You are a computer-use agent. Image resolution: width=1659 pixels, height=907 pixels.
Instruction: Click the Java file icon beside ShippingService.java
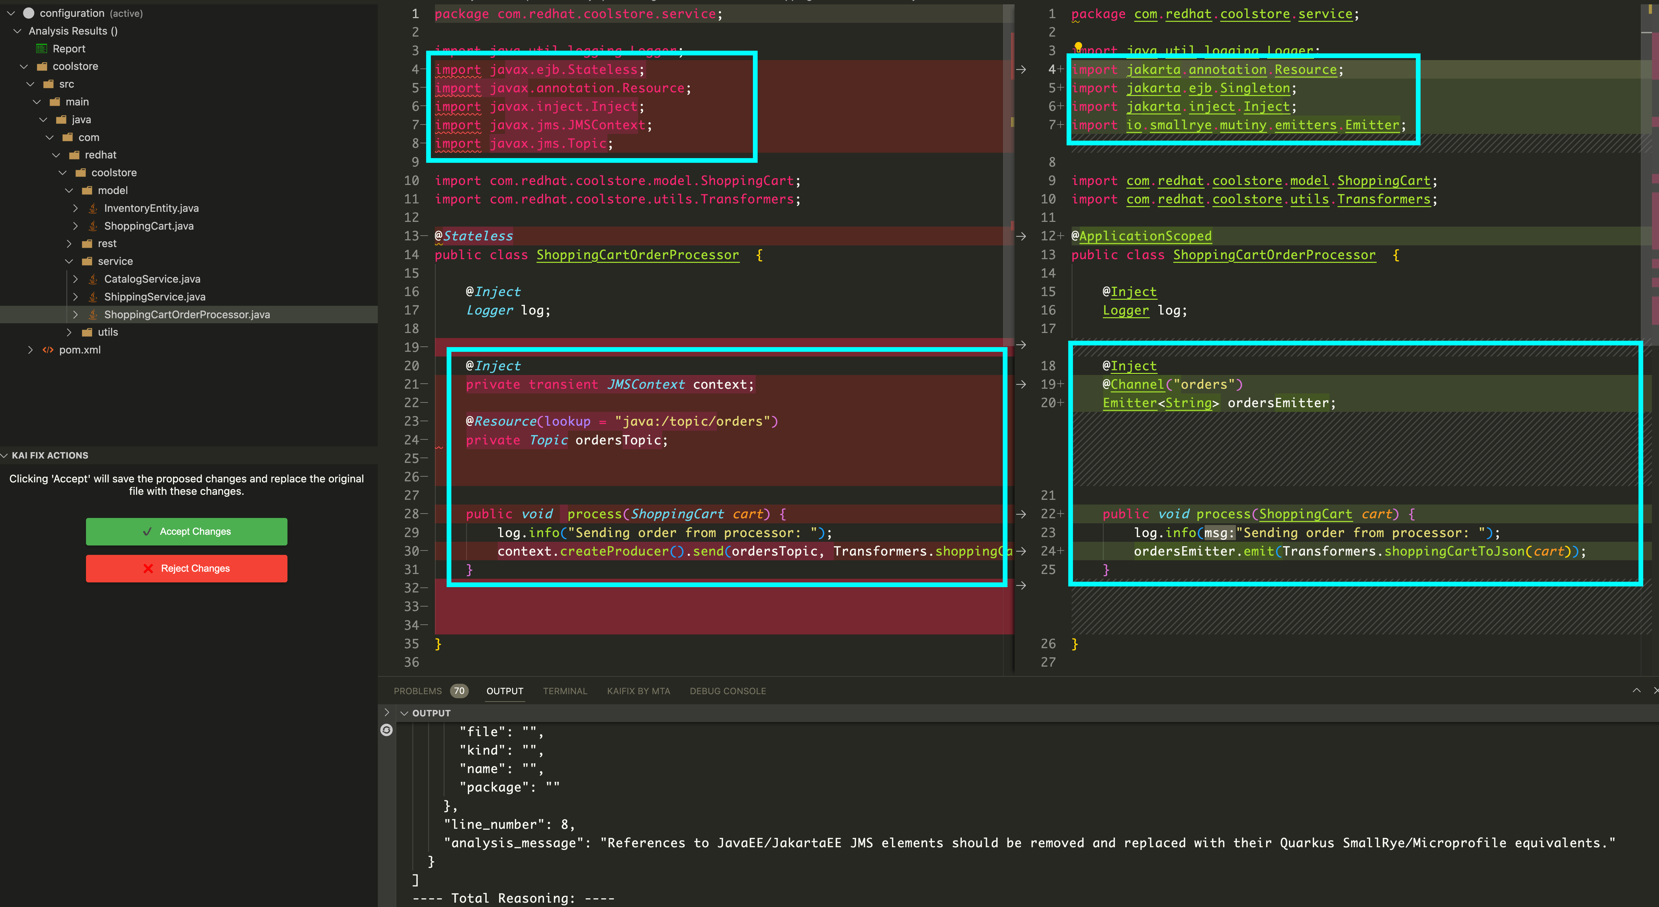tap(93, 297)
